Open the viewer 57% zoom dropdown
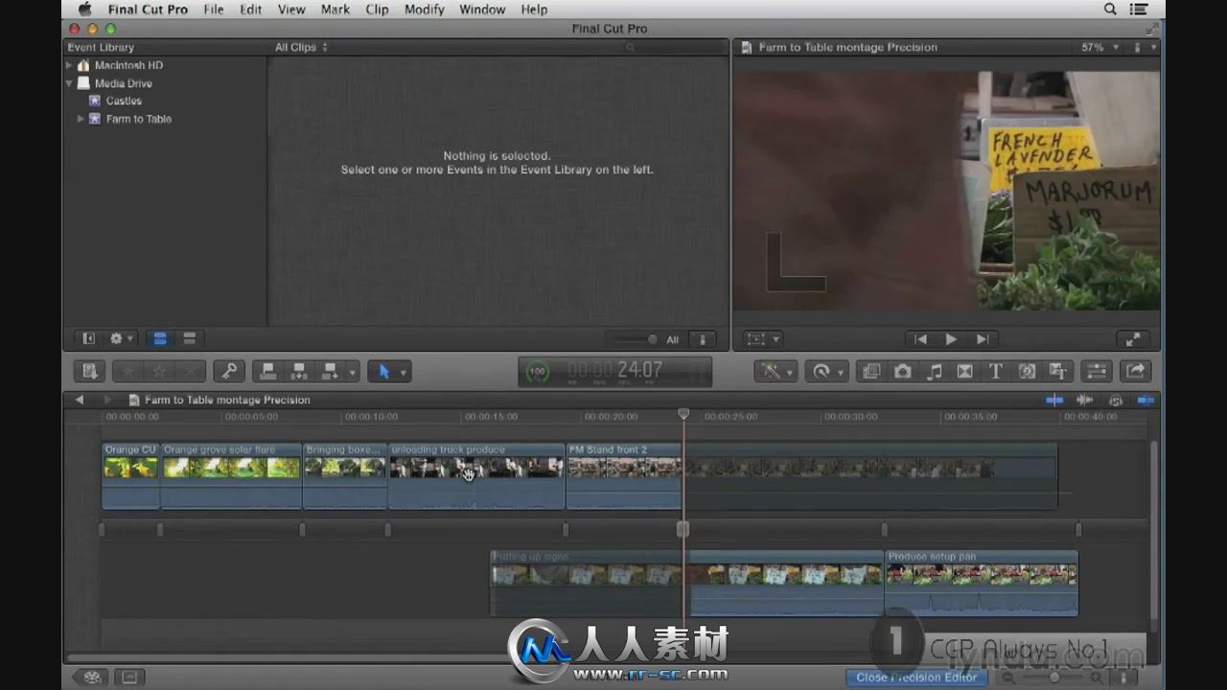This screenshot has width=1227, height=690. 1100,47
